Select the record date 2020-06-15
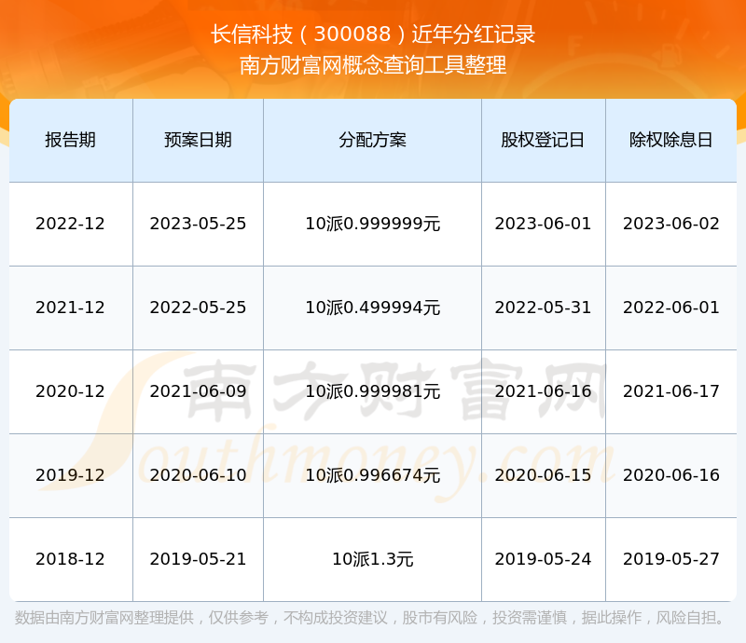The image size is (746, 643). (543, 474)
